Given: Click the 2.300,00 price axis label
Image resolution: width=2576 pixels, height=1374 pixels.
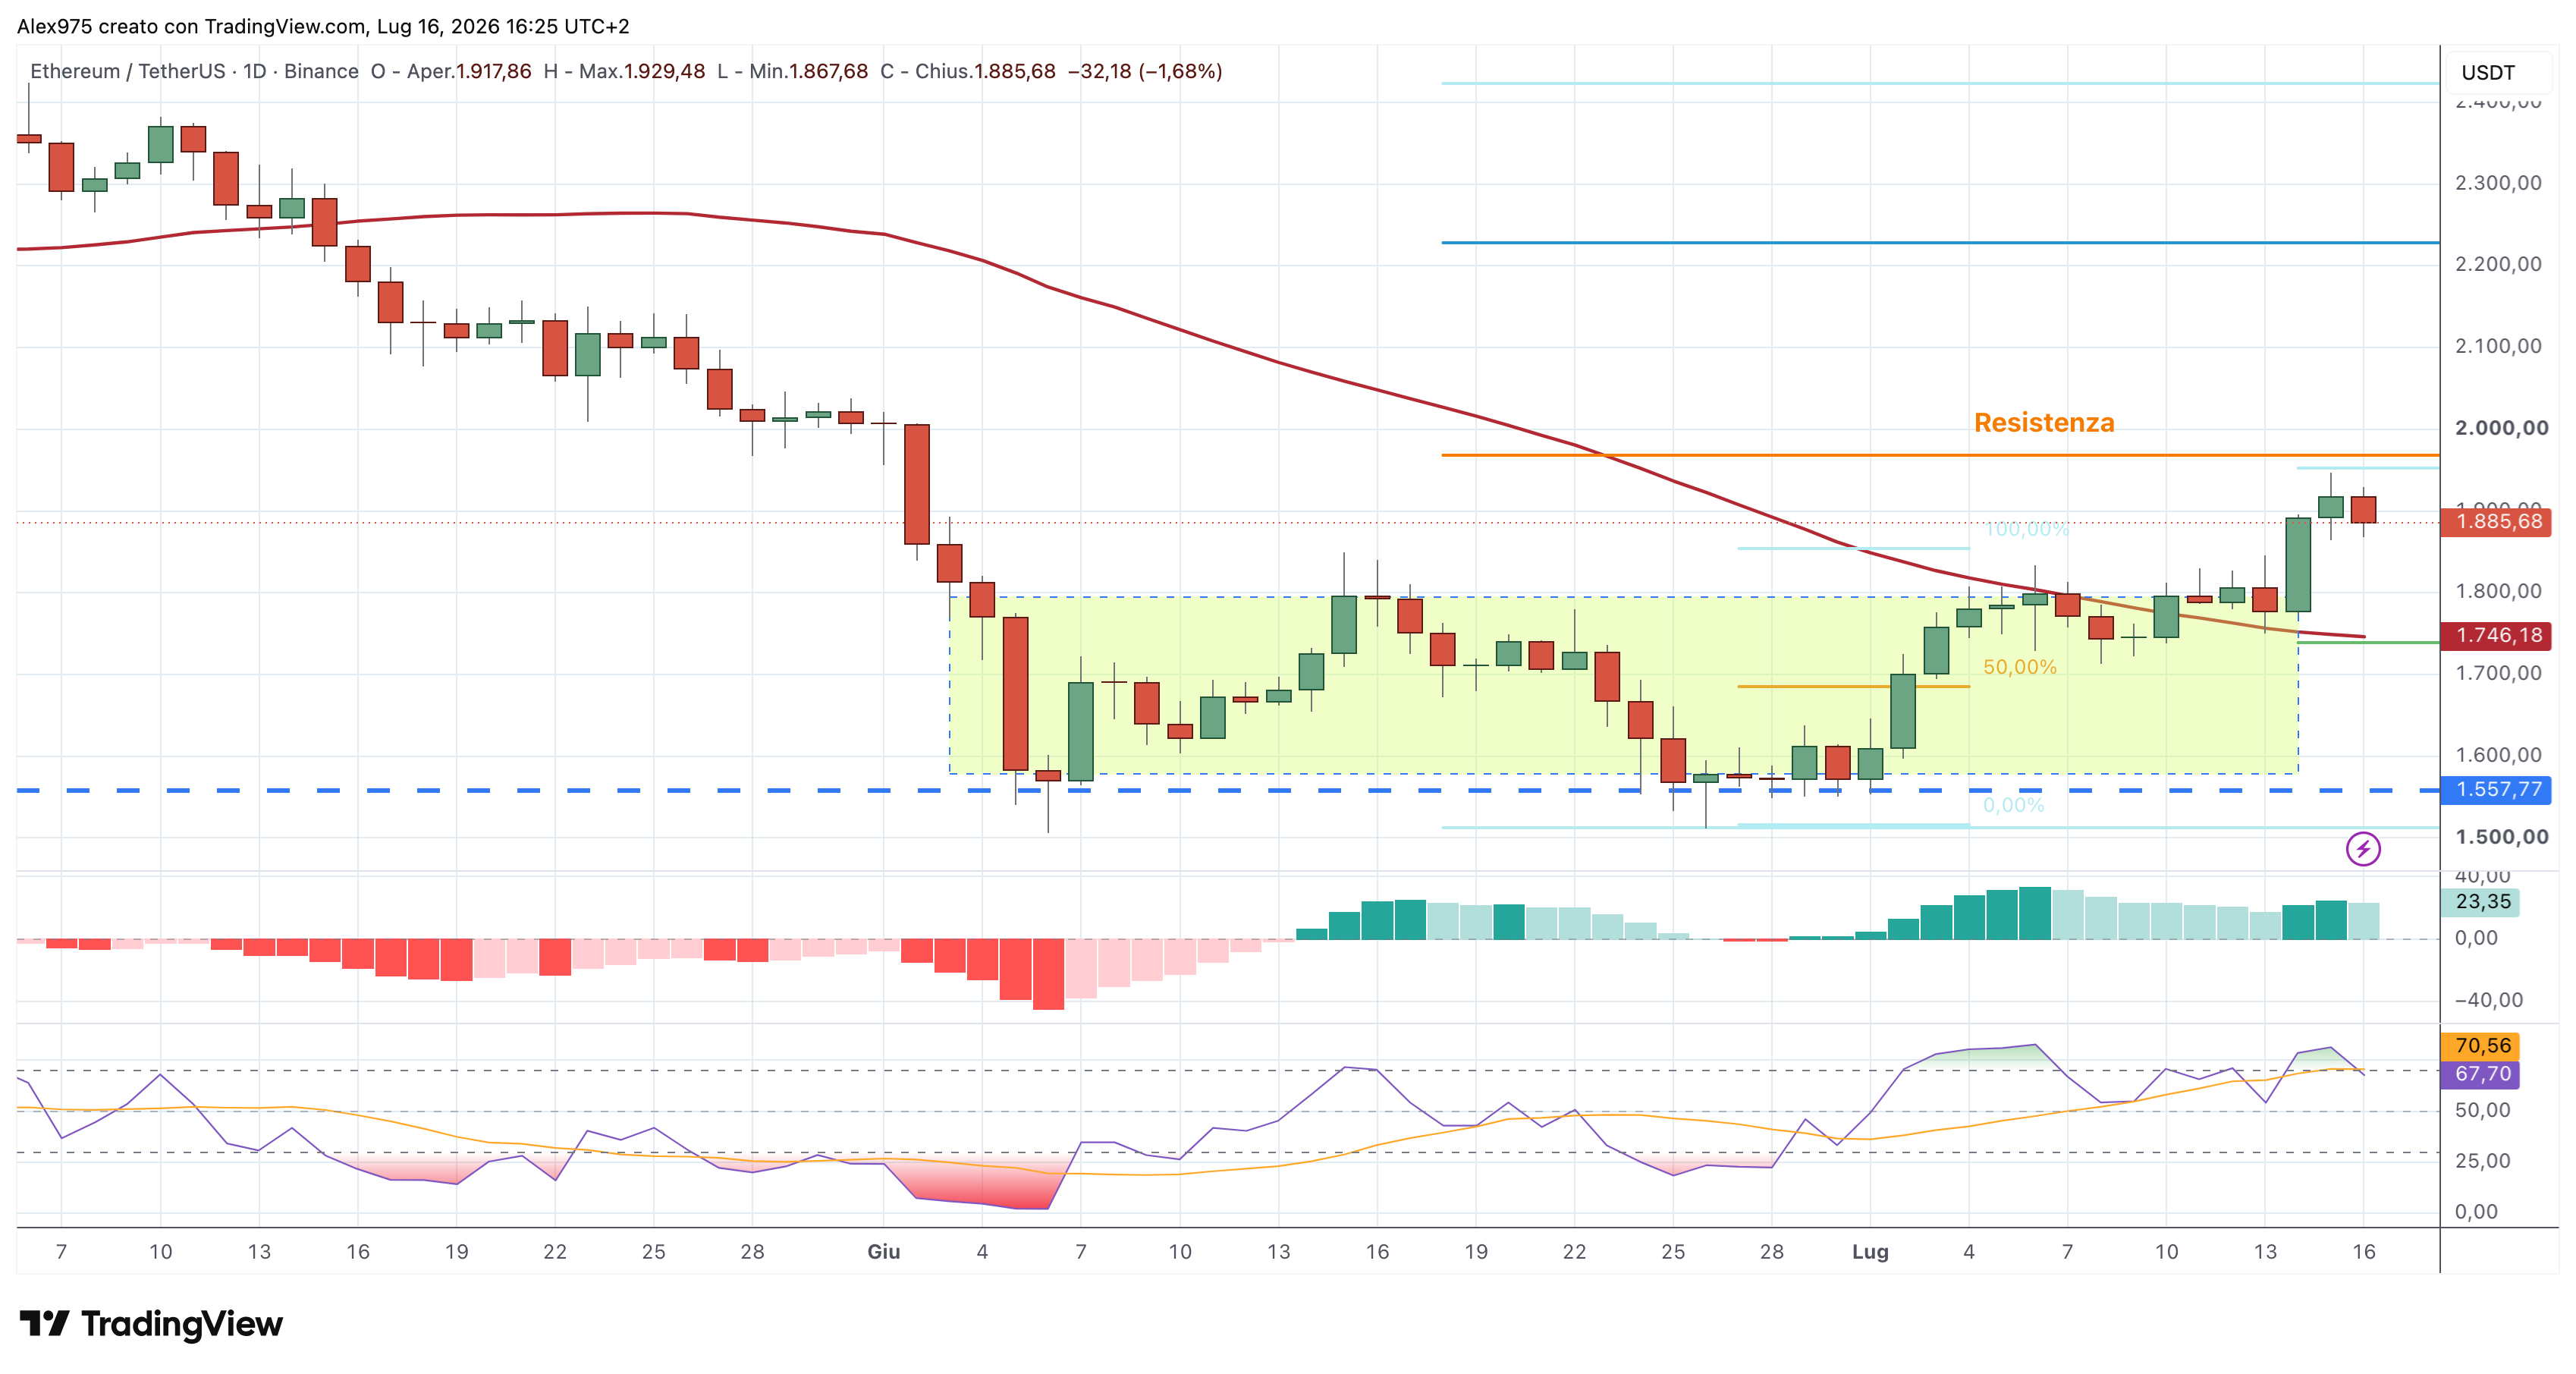Looking at the screenshot, I should [x=2498, y=183].
